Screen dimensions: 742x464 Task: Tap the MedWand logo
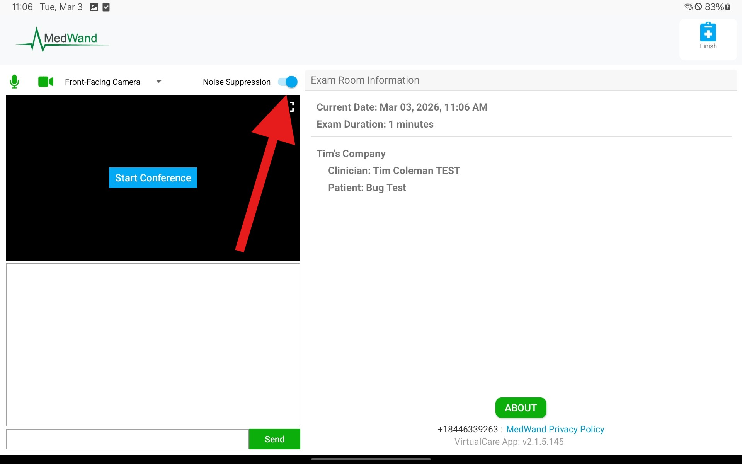[x=63, y=39]
